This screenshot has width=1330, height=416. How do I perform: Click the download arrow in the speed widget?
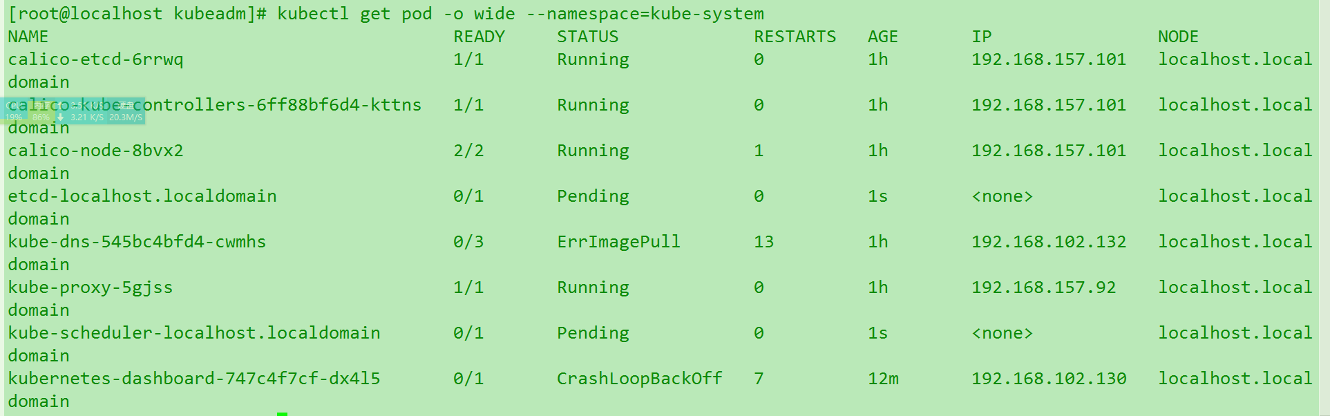(61, 117)
